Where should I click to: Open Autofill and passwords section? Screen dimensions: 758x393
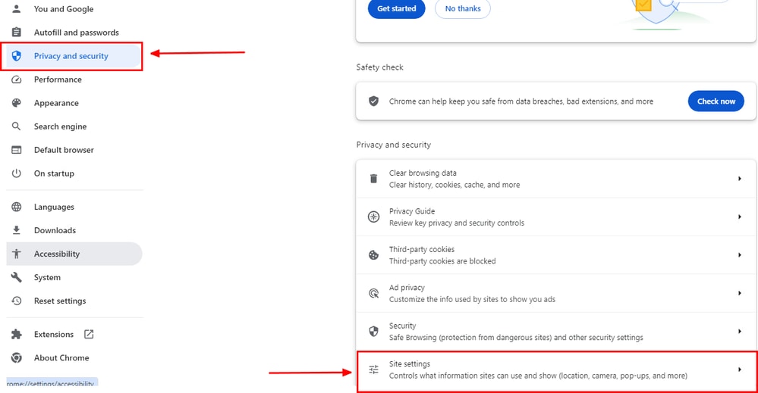coord(77,33)
